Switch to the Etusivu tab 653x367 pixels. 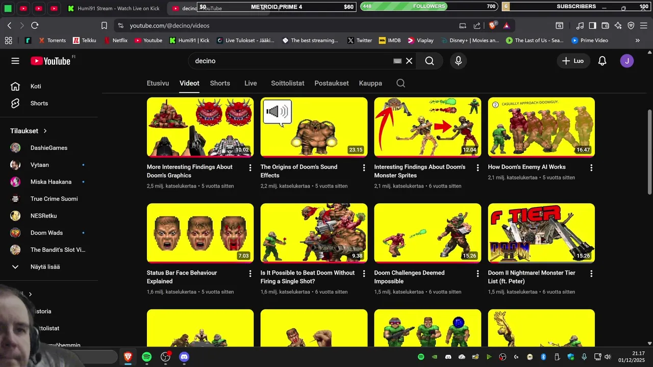(158, 83)
